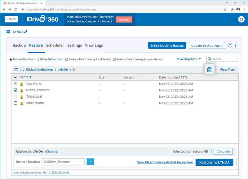Click the browser back arrow
Screen dimensions: 248x179
(x=4, y=10)
